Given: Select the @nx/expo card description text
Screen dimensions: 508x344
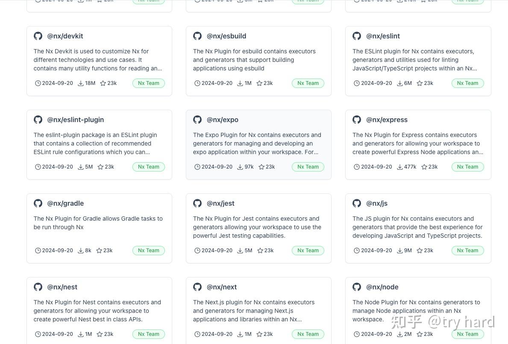Looking at the screenshot, I should [x=257, y=143].
